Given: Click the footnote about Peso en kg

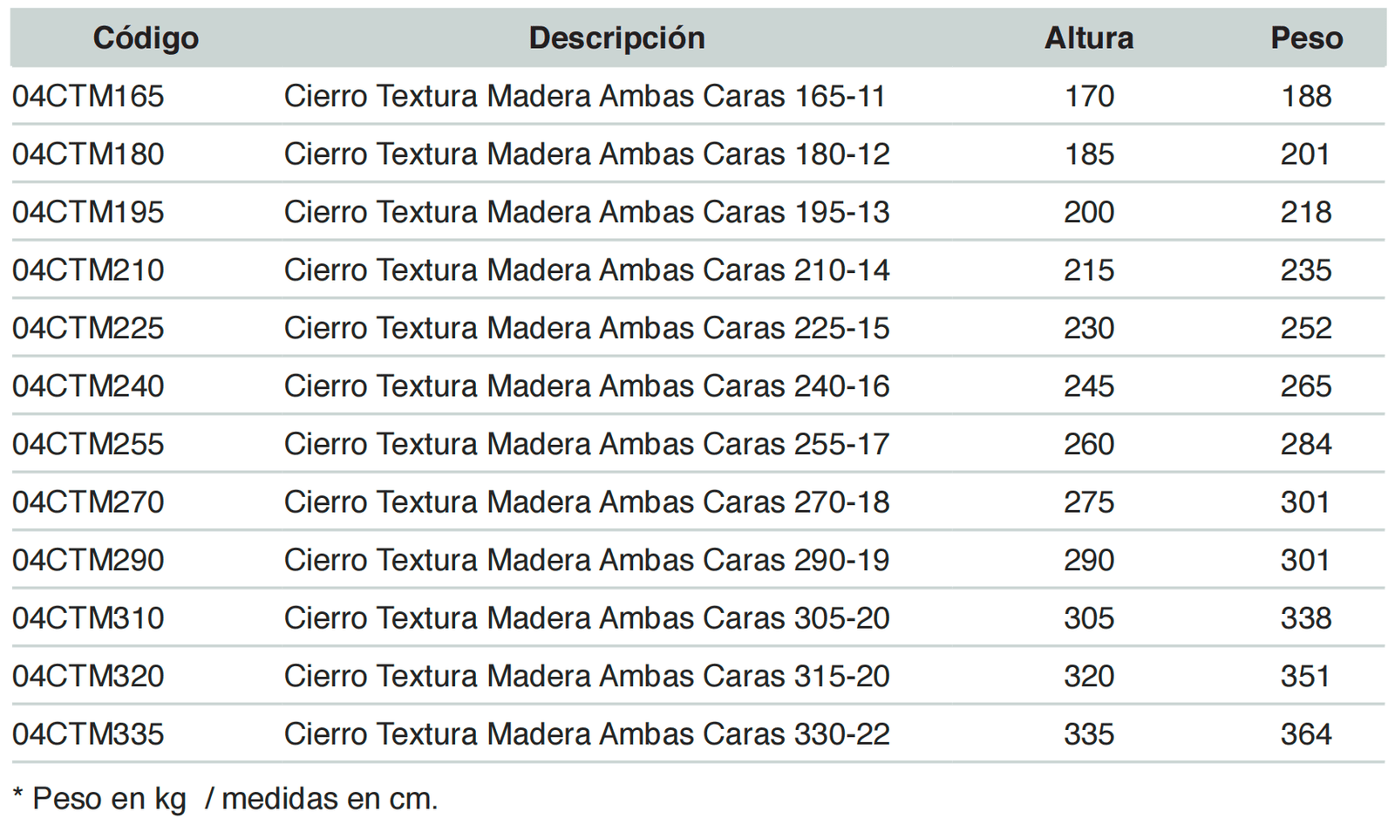Looking at the screenshot, I should click(x=226, y=798).
